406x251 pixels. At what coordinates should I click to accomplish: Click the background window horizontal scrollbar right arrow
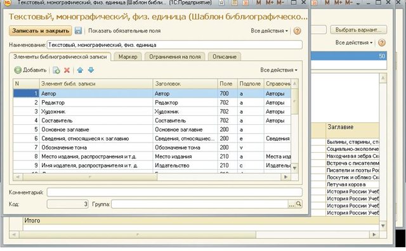(374, 235)
